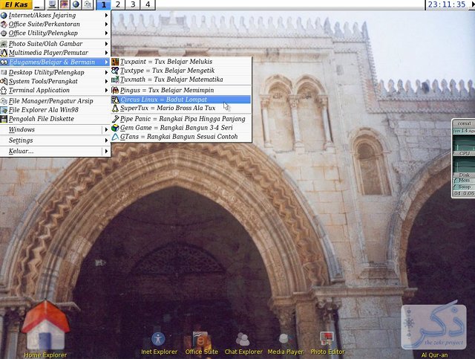Expand arrow beside System Tools/Perangkat
475x359 pixels.
106,81
